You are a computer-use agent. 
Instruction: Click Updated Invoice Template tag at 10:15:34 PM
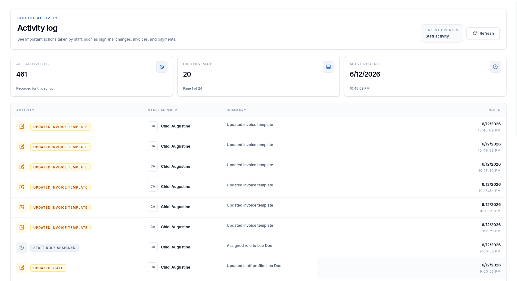tap(60, 187)
